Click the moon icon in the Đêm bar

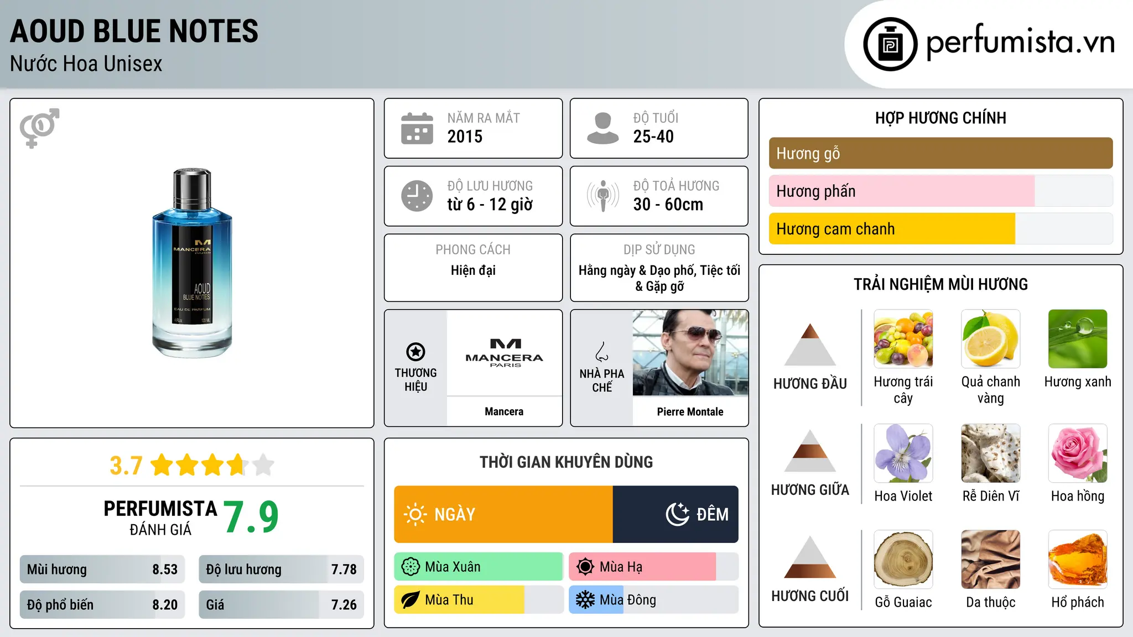(x=677, y=514)
